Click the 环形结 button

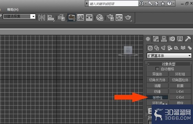(180, 74)
